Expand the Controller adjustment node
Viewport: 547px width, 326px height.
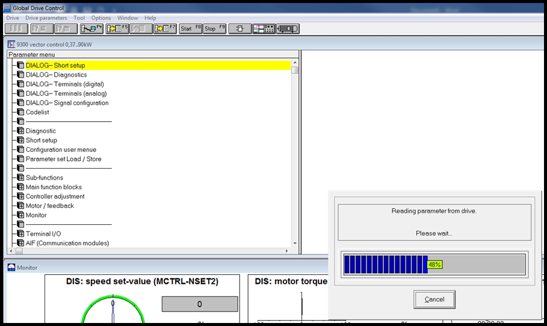tap(20, 196)
